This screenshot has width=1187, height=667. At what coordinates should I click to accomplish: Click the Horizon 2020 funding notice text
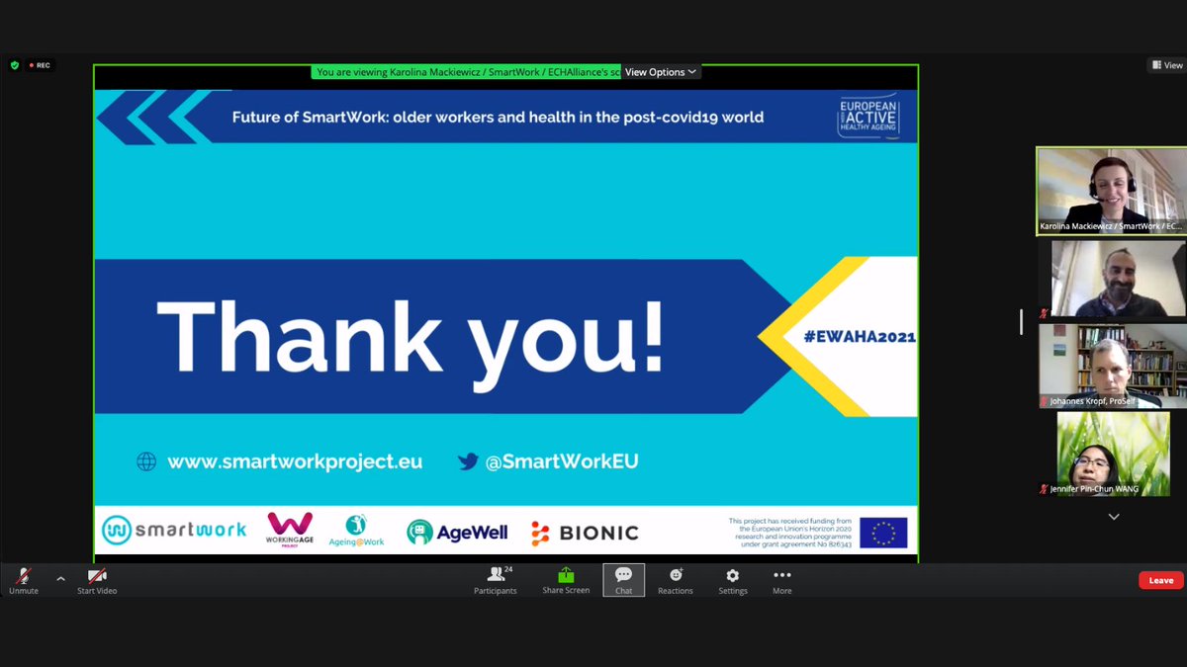789,533
